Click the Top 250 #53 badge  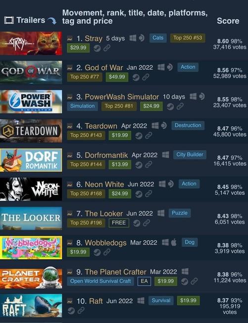[x=188, y=38]
